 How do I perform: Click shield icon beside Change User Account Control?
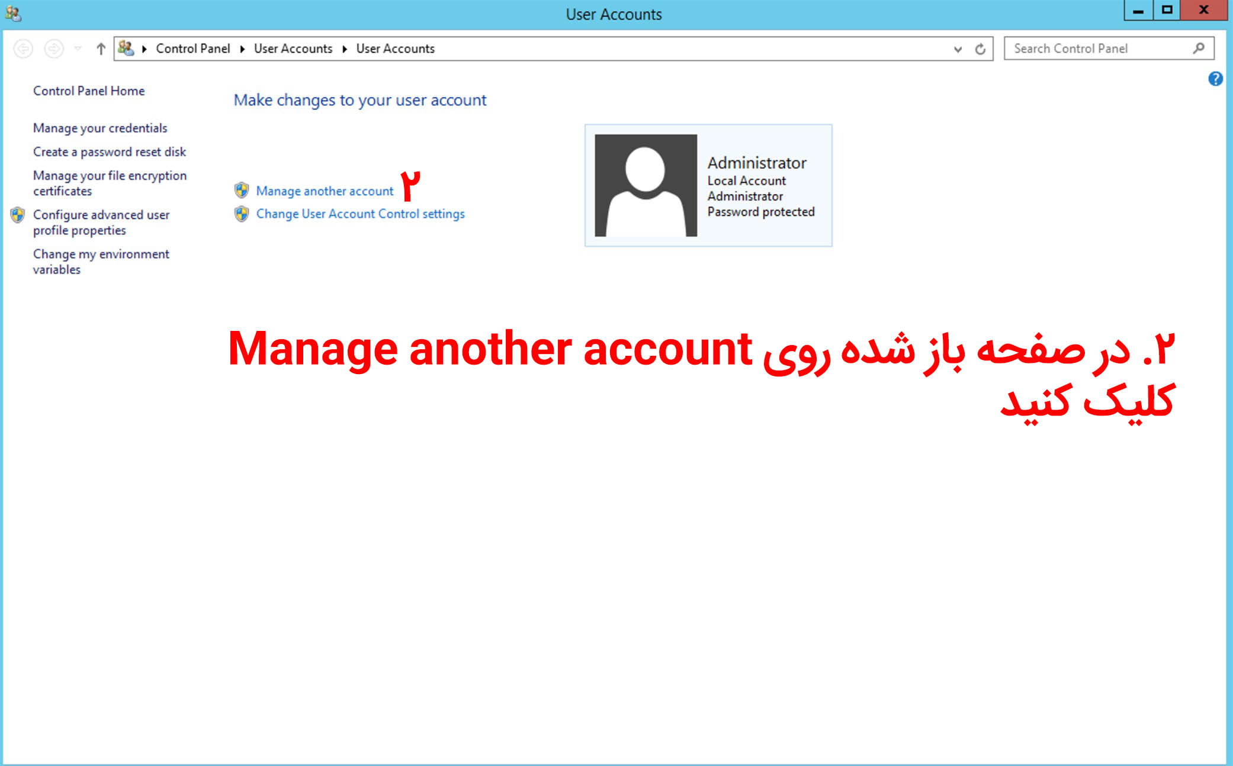[x=242, y=214]
